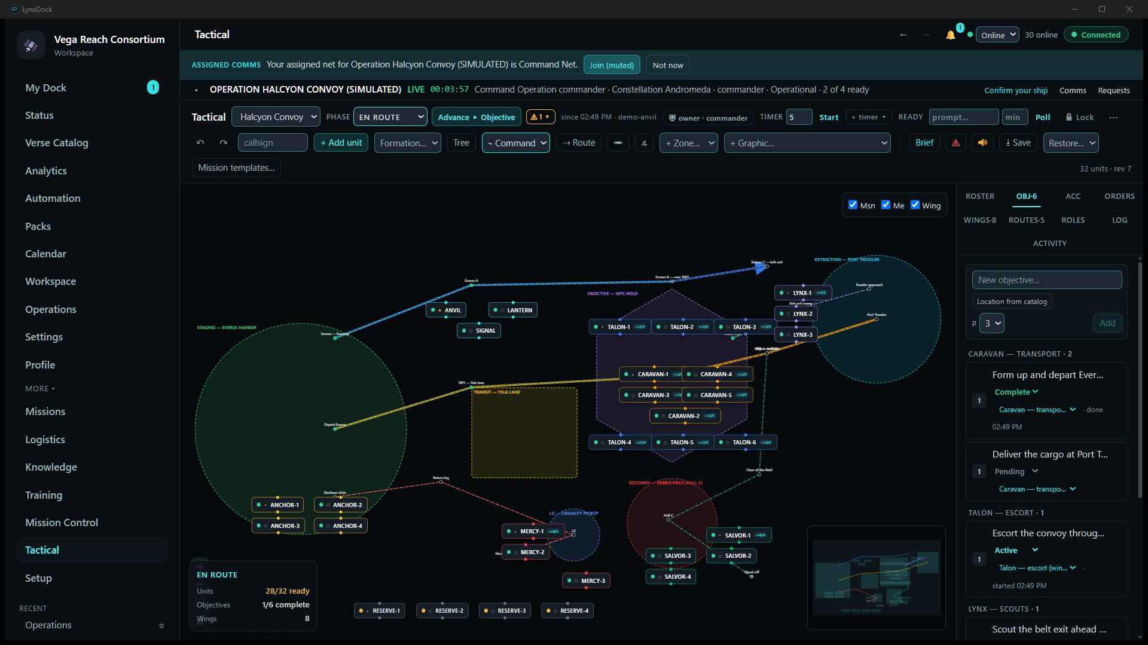Screen dimensions: 1148x645
Task: Click Join (muted) button
Action: click(x=611, y=65)
